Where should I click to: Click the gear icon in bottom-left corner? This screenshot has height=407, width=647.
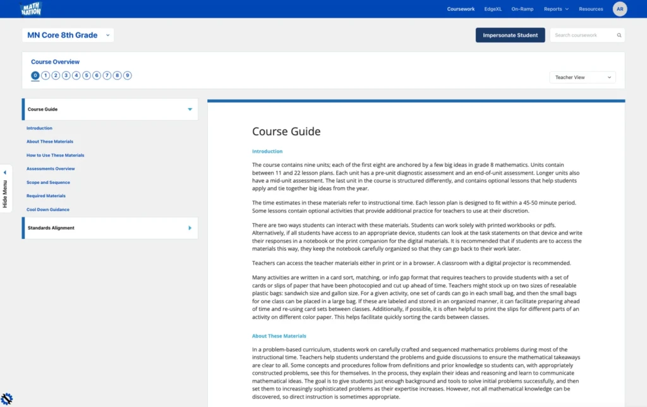click(6, 399)
